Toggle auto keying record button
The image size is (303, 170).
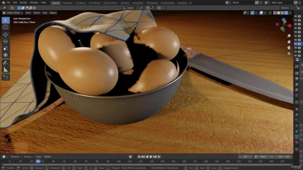pos(131,157)
